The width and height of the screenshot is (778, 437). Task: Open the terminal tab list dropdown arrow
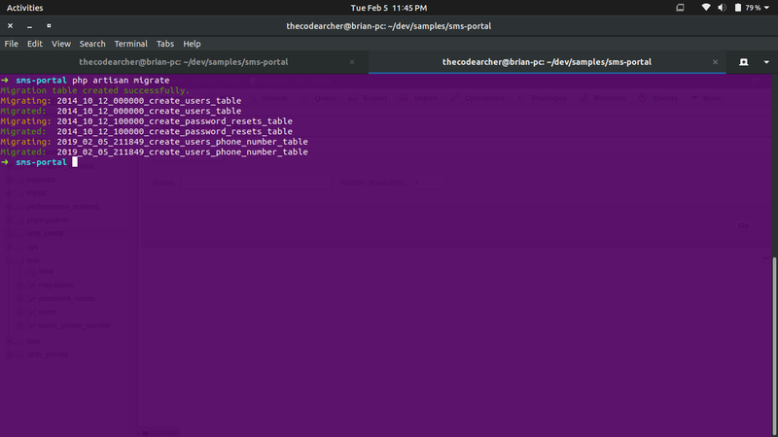point(766,62)
